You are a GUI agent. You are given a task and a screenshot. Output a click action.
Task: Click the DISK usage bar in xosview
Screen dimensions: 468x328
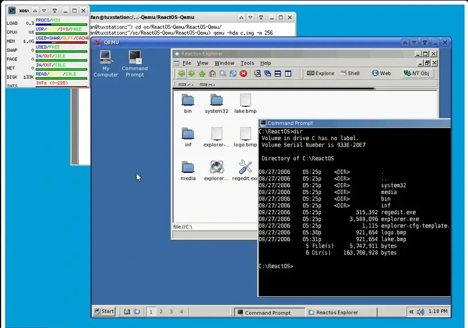coord(61,78)
